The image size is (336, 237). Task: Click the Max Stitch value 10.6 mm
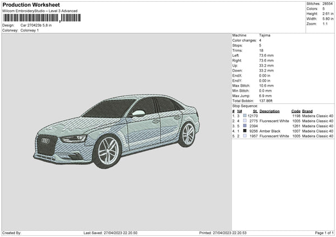click(267, 86)
